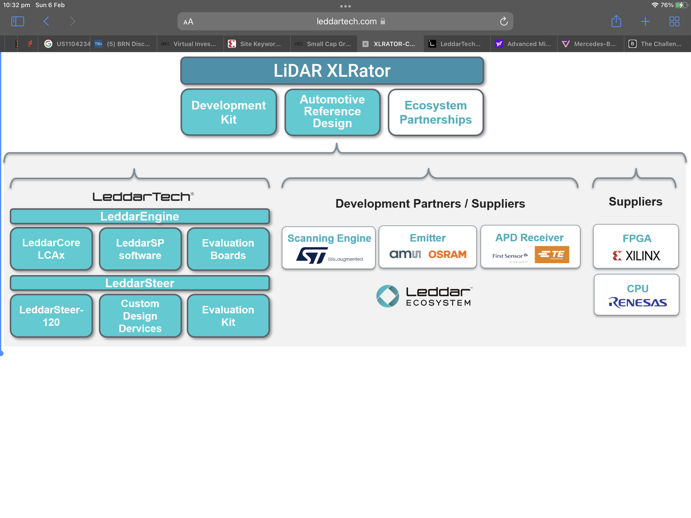This screenshot has width=691, height=518.
Task: Tap the 10:32 pm clock
Action: (x=16, y=5)
